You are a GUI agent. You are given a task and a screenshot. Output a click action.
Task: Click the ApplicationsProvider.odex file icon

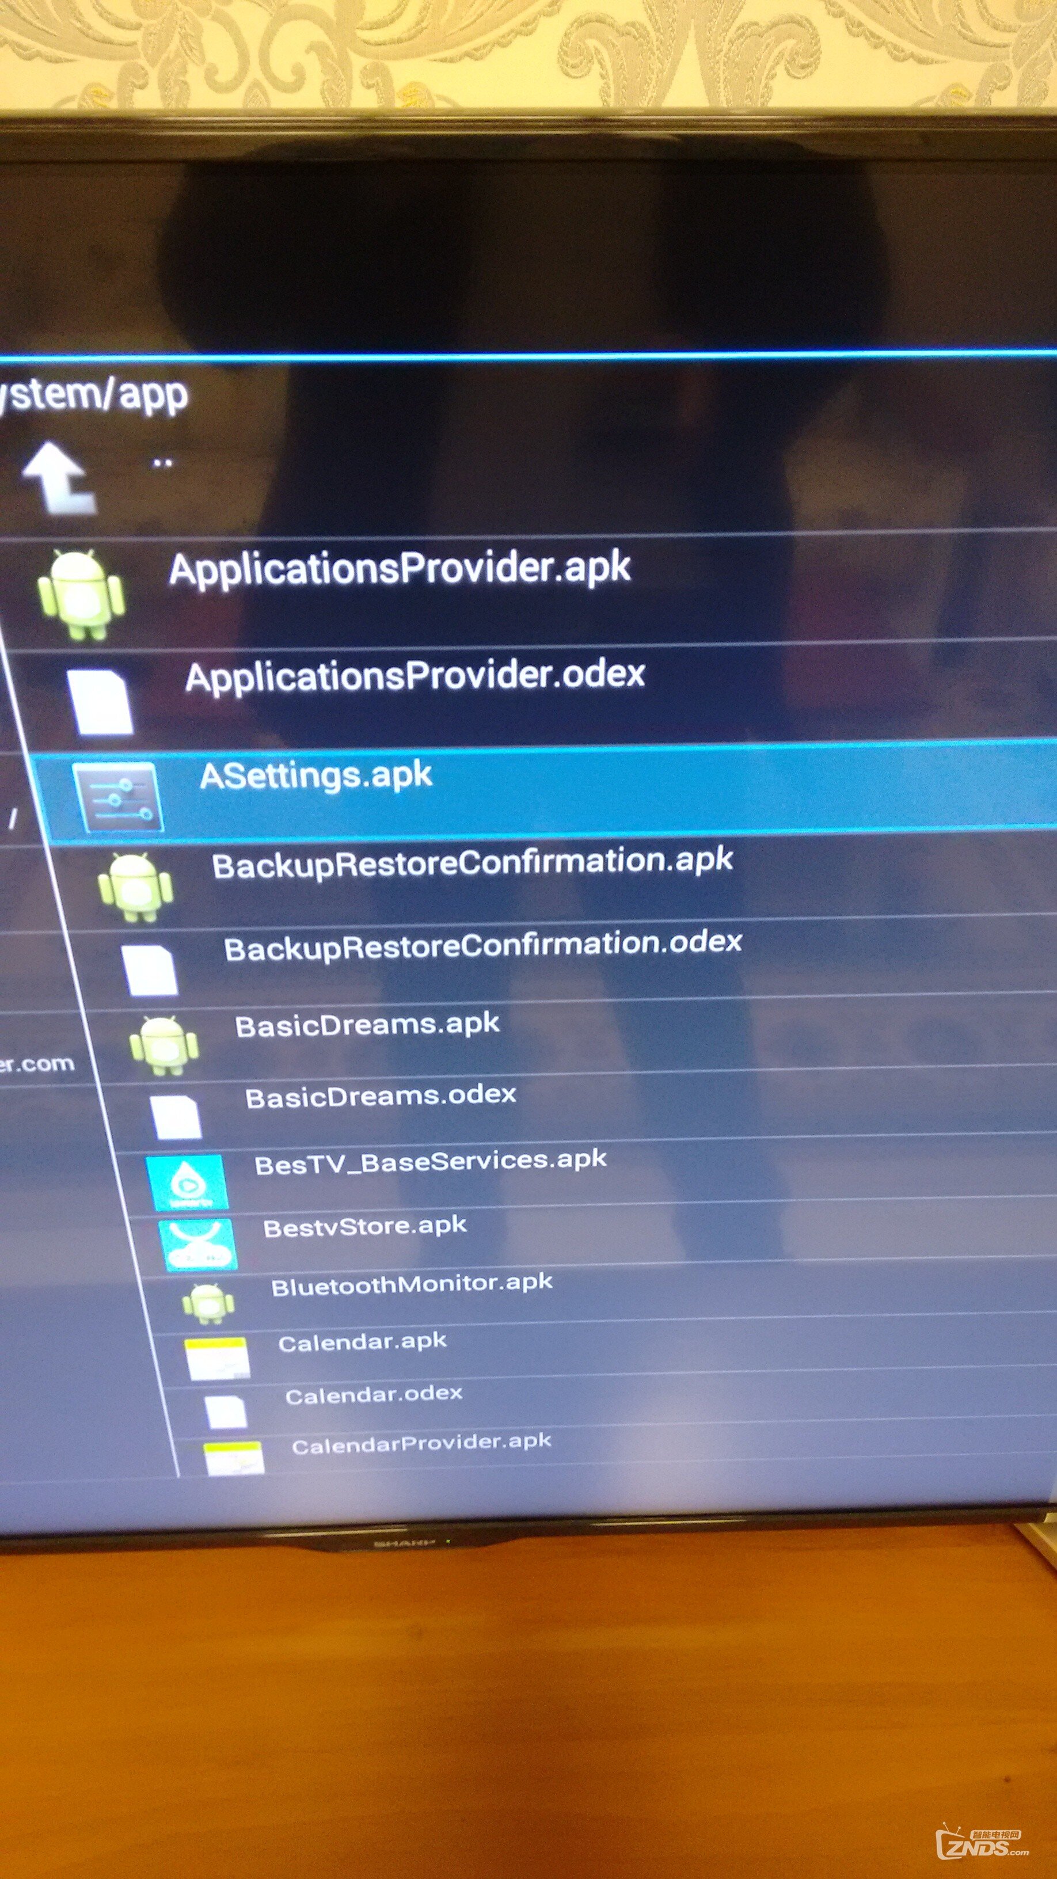point(100,702)
